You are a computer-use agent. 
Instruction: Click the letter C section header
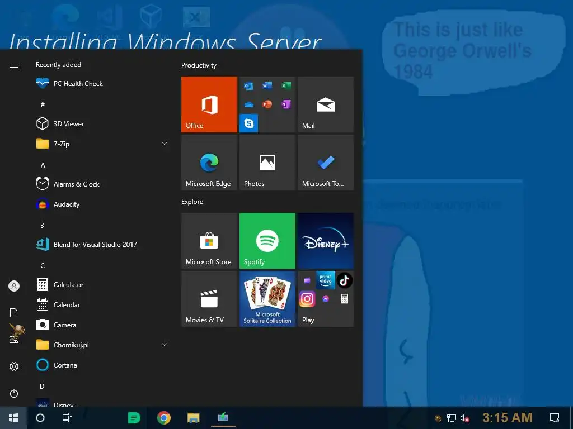click(43, 265)
